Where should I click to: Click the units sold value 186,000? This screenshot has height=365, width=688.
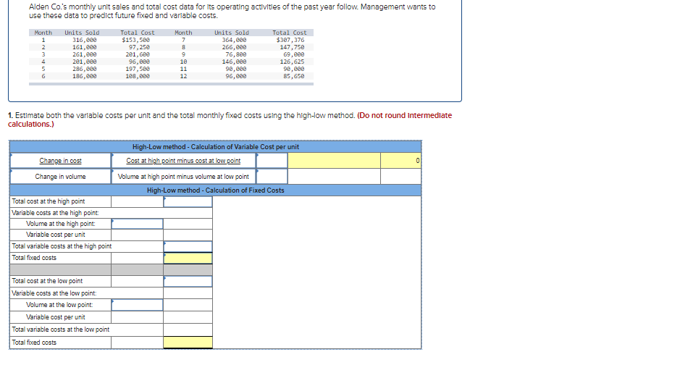click(84, 76)
